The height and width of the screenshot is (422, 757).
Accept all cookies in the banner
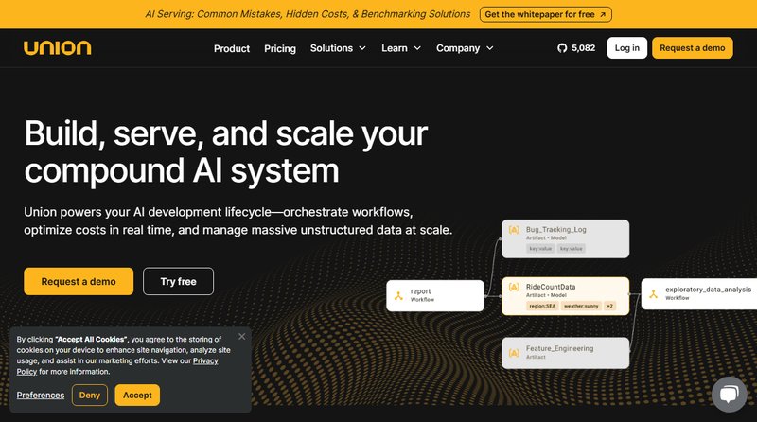tap(137, 396)
